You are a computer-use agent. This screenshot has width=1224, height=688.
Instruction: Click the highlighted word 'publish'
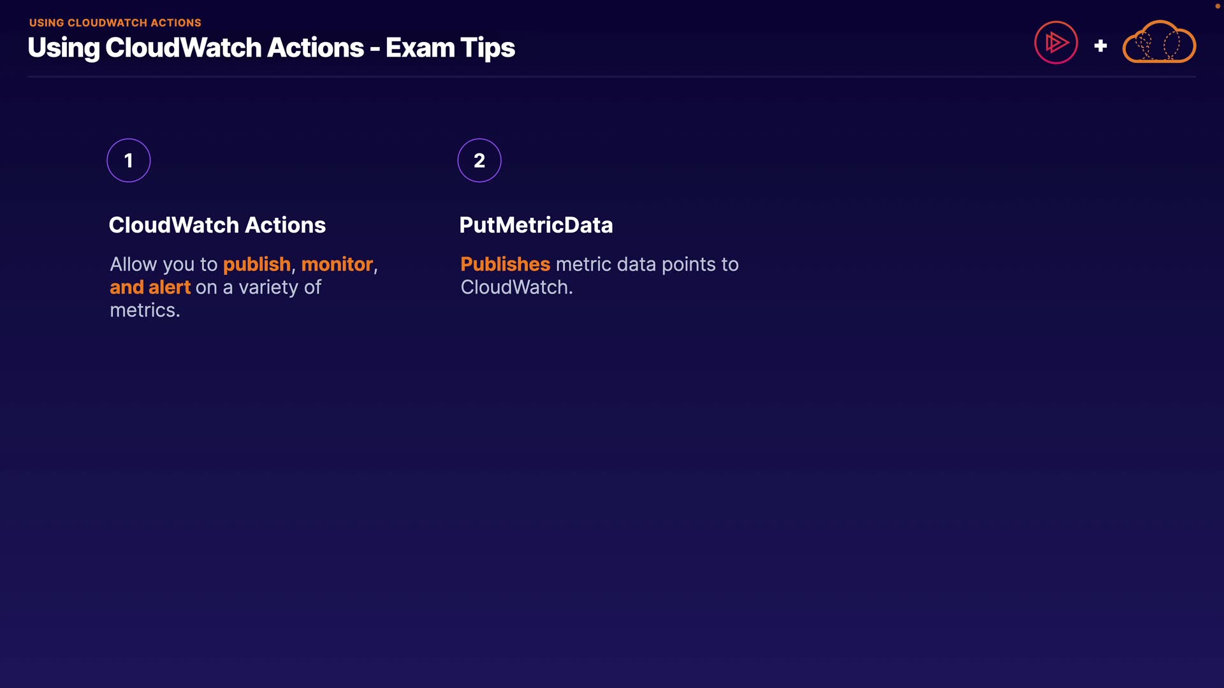point(256,264)
